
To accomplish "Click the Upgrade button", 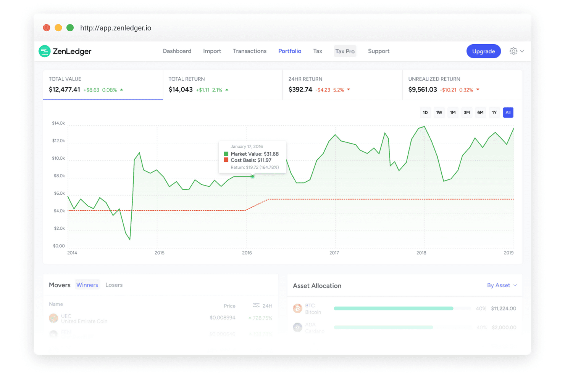I will 484,51.
